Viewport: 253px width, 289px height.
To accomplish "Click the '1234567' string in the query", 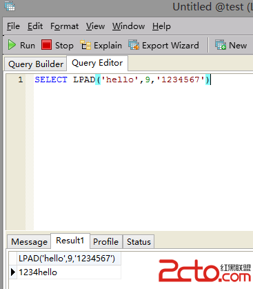I will [181, 80].
